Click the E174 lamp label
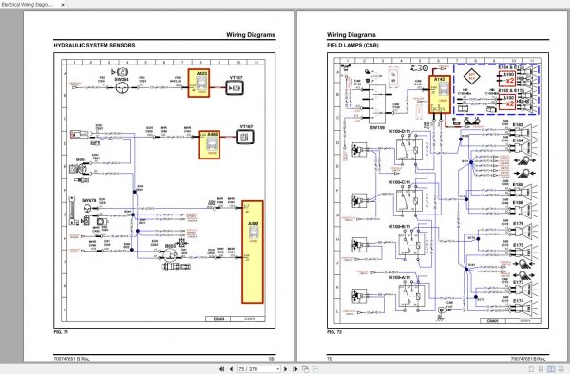The width and height of the screenshot is (570, 374). pos(519,301)
